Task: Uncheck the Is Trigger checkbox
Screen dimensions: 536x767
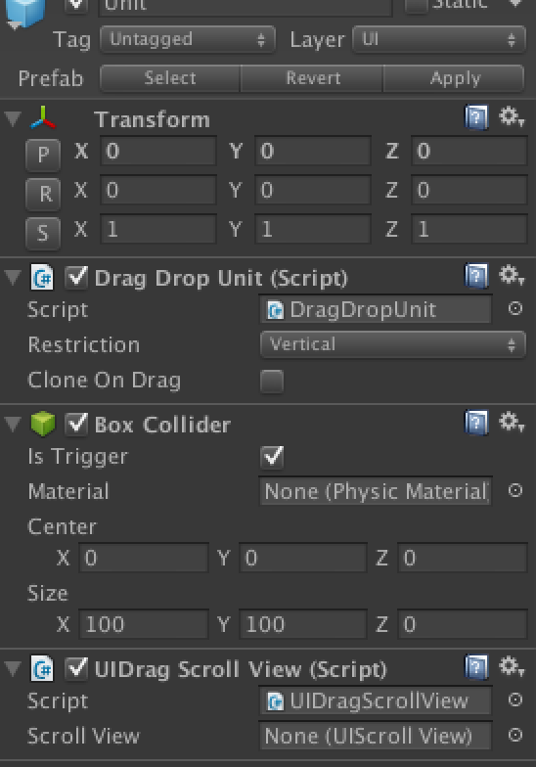Action: click(272, 457)
